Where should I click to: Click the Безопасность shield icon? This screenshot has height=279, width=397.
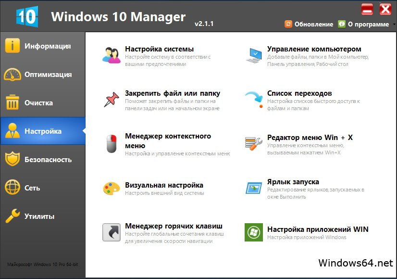12,159
